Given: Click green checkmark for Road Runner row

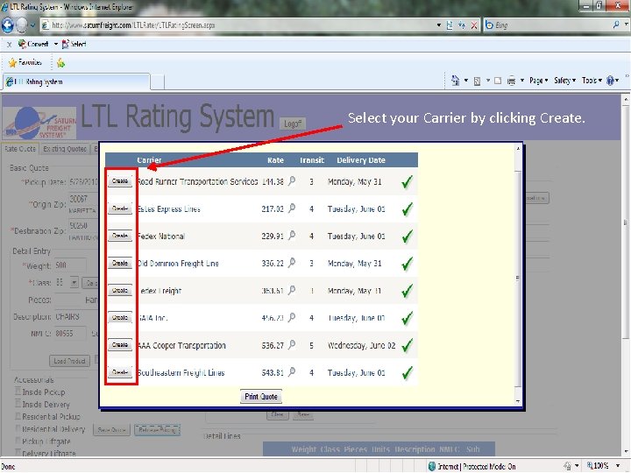Looking at the screenshot, I should pyautogui.click(x=407, y=182).
